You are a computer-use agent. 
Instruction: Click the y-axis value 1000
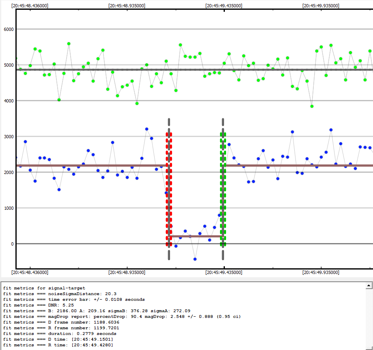9,208
